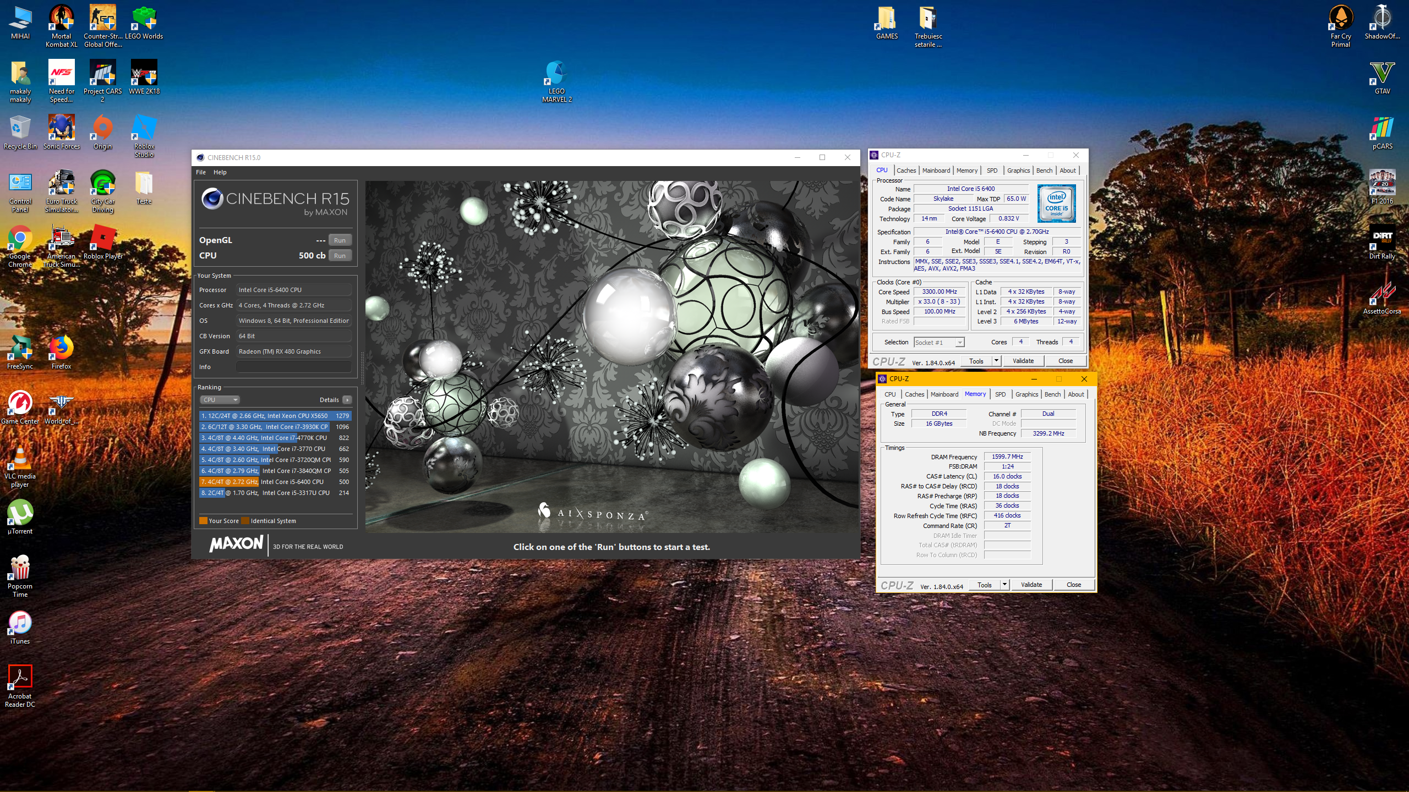Launch Euro Truck Simulator icon
1409x792 pixels.
tap(61, 191)
